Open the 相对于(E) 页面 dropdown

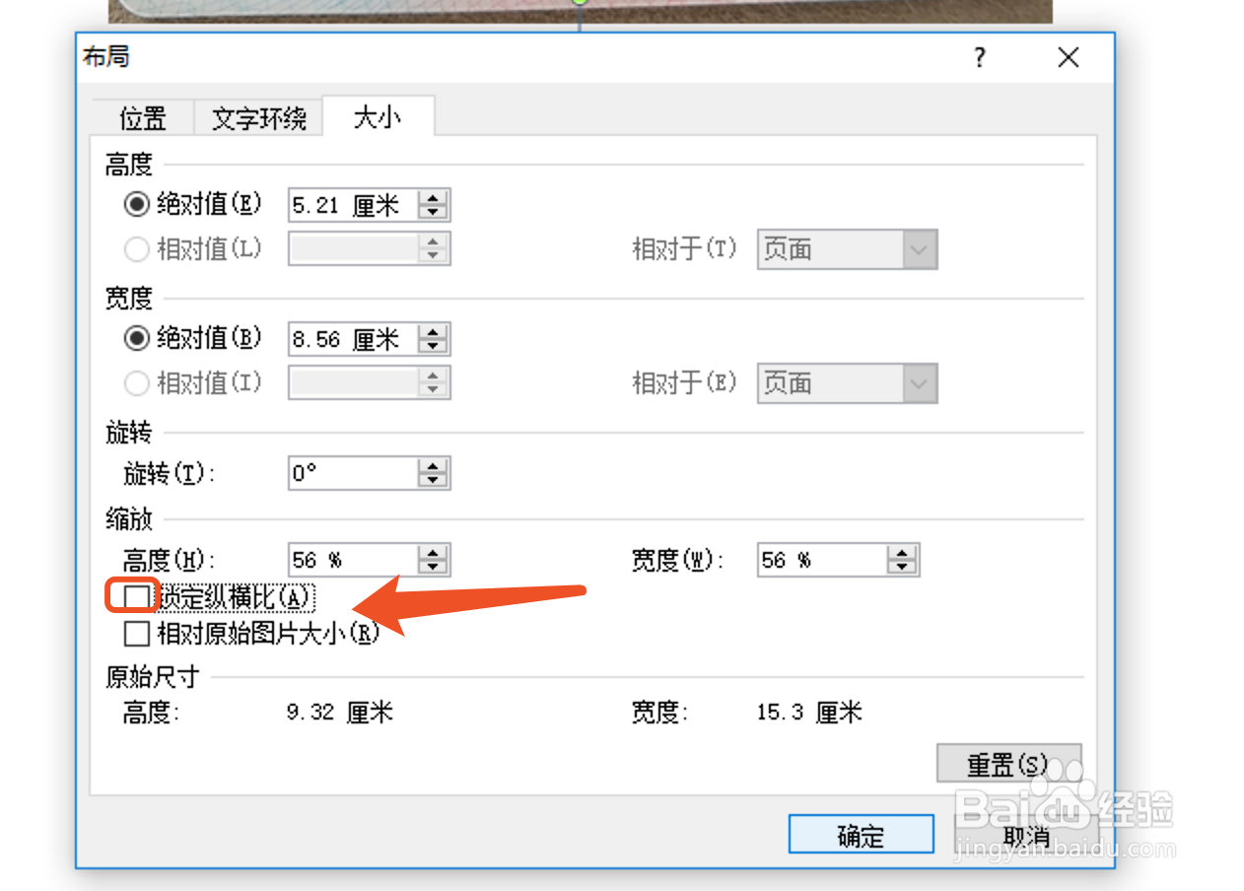(x=919, y=383)
